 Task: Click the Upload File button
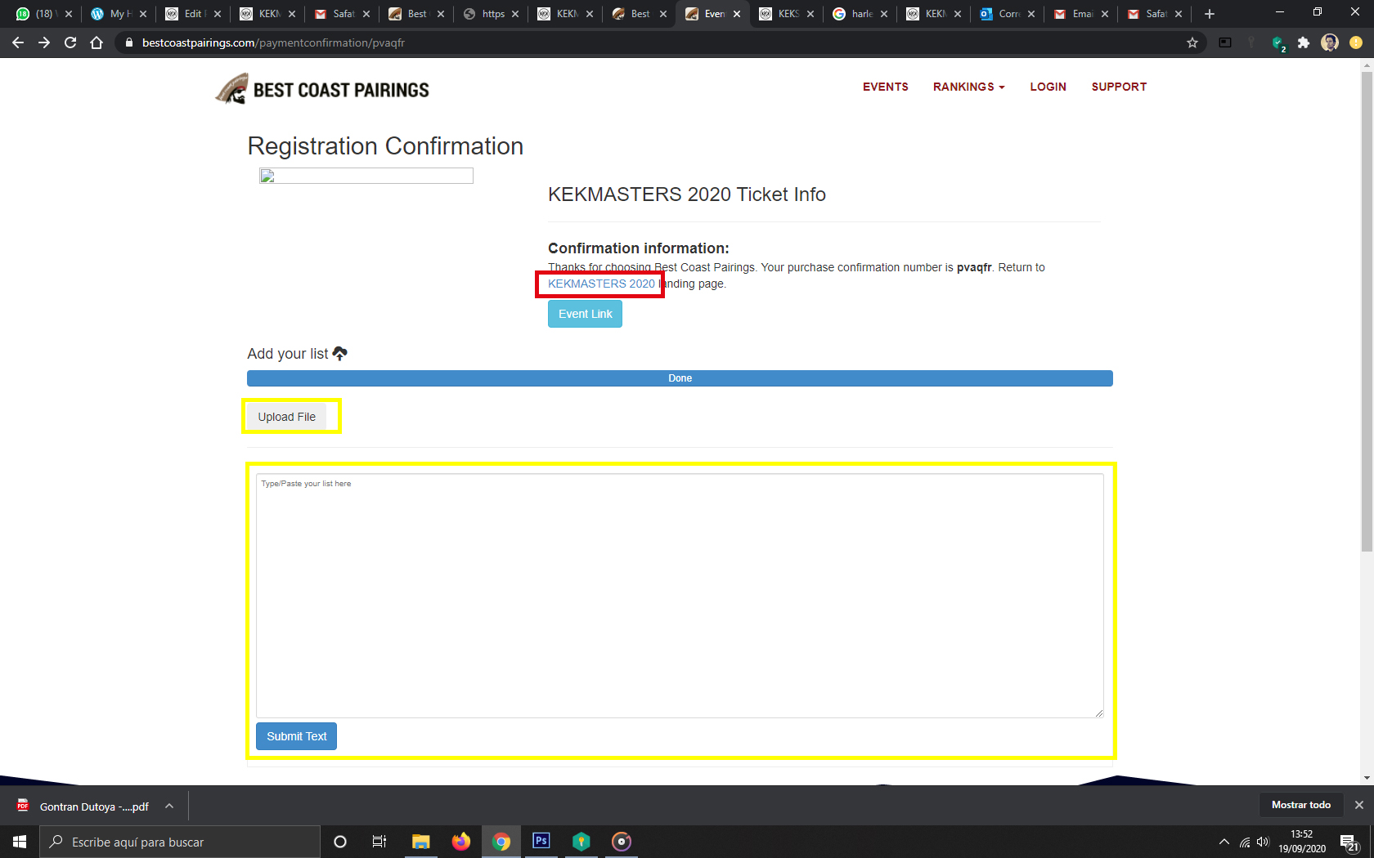click(x=286, y=417)
